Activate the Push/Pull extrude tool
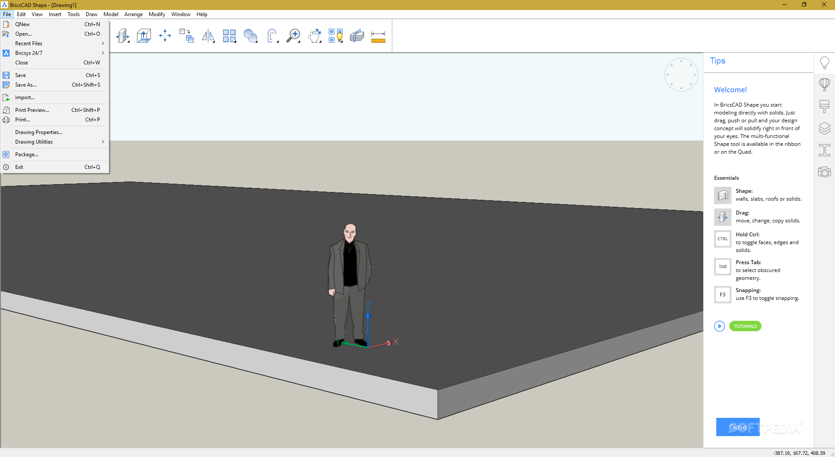The image size is (835, 457). (144, 36)
